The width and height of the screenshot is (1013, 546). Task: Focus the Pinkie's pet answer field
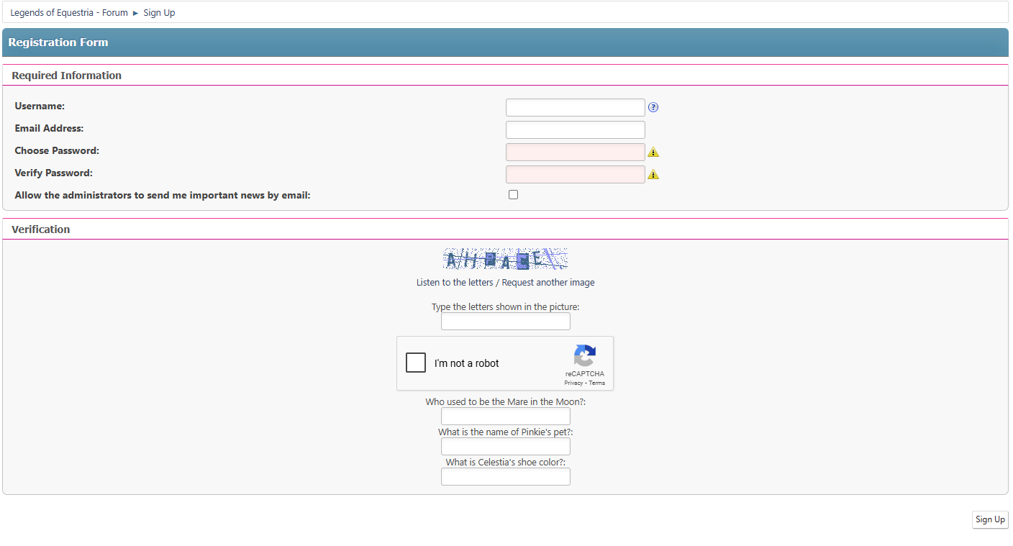tap(506, 446)
